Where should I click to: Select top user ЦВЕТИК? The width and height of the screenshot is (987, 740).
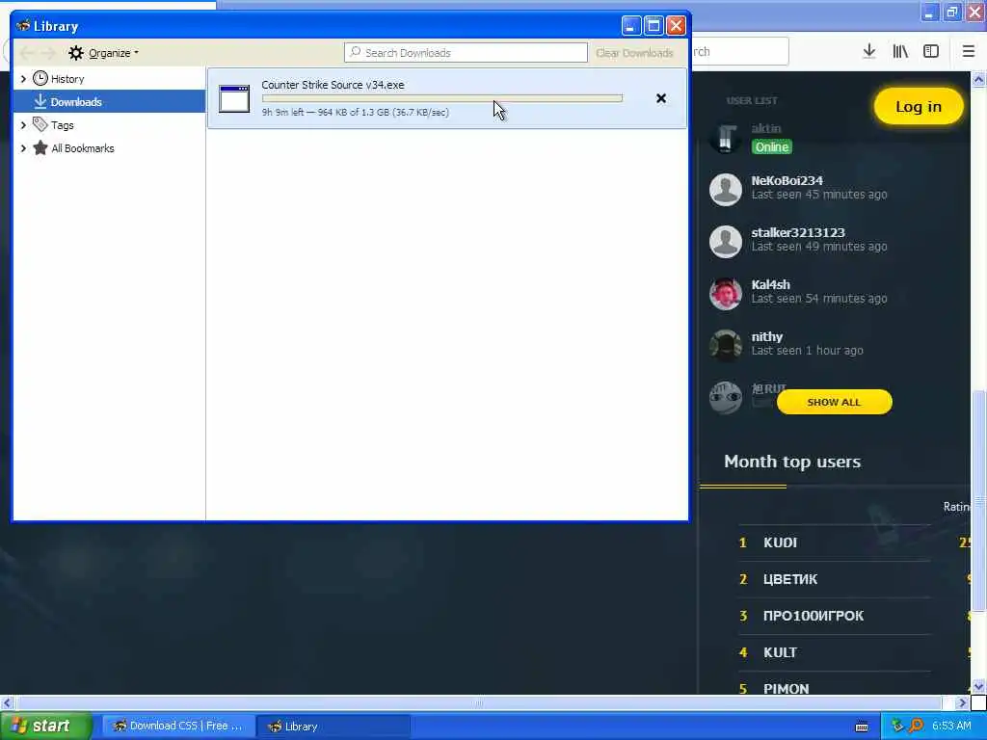pos(790,579)
